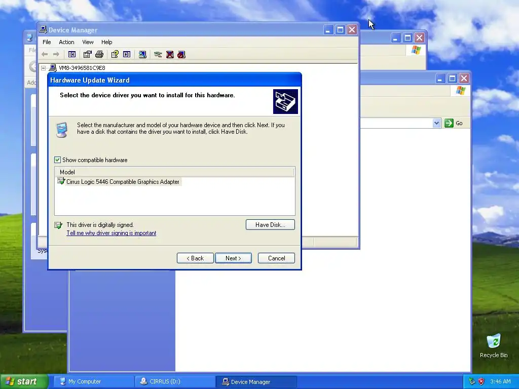Maximize the Device Manager window
Image resolution: width=519 pixels, height=389 pixels.
point(340,30)
